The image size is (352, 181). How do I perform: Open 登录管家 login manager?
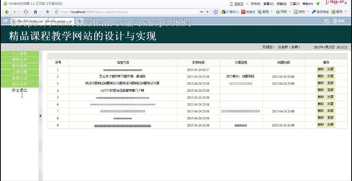(x=320, y=12)
